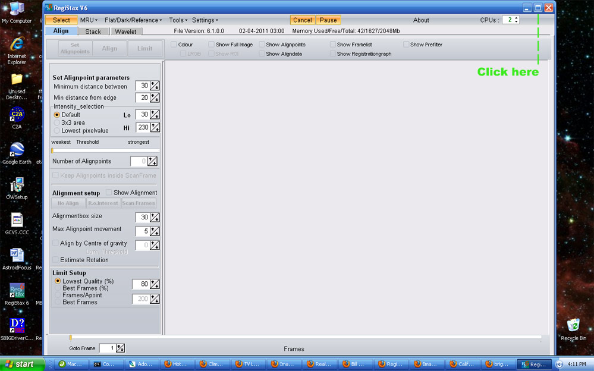Expand the Tools dropdown menu
Screen dimensions: 594x371
[178, 20]
